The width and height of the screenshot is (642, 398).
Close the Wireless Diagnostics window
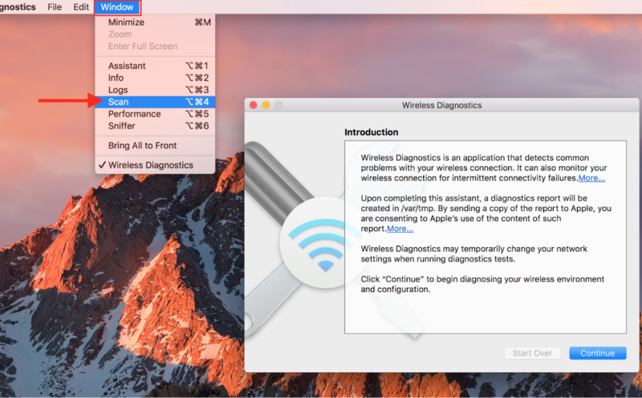click(x=254, y=105)
